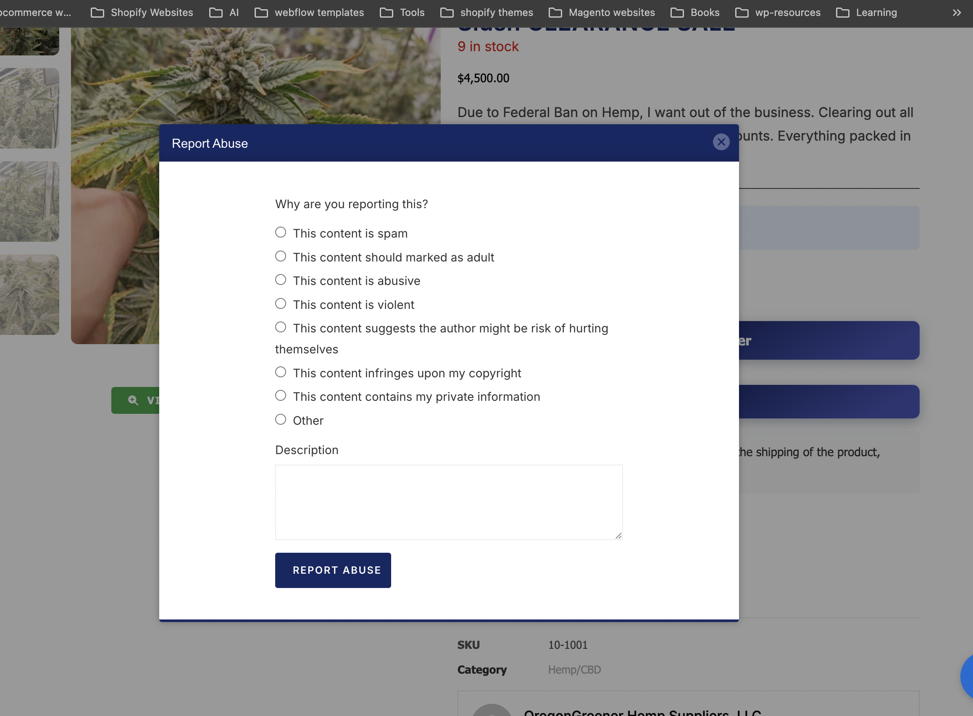The width and height of the screenshot is (973, 716).
Task: Select "infringes upon my copyright" option
Action: point(281,372)
